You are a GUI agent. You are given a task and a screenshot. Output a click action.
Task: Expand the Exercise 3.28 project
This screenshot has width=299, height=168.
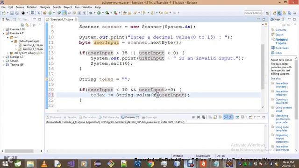coord(3,29)
